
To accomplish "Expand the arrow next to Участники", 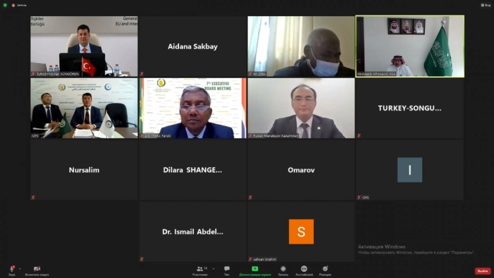I will [214, 269].
